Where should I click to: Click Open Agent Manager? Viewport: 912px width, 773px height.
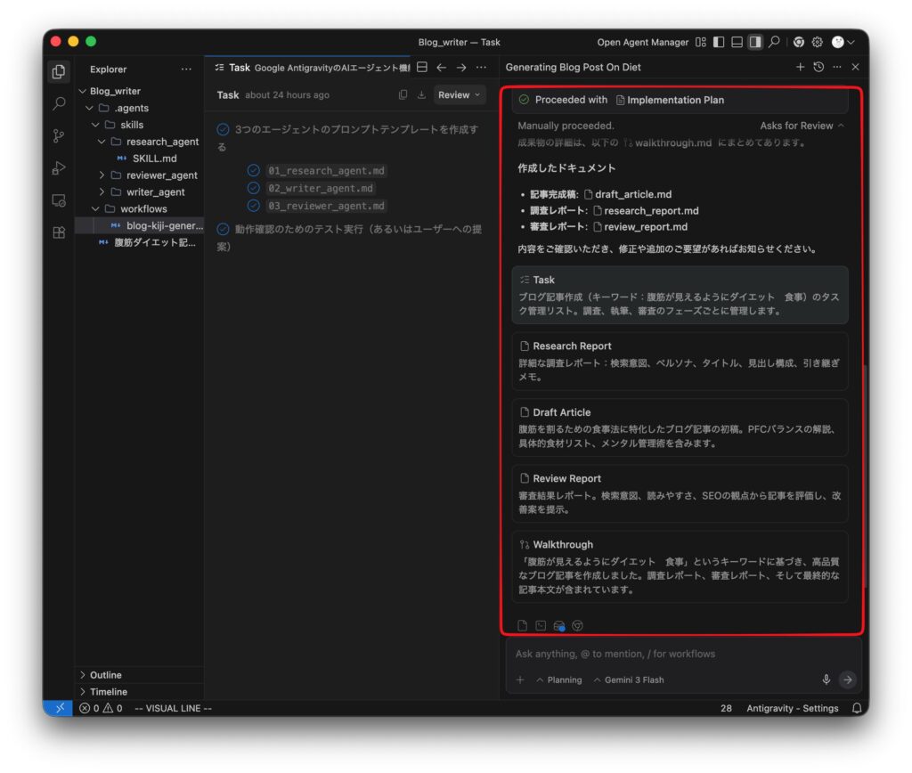(x=642, y=42)
